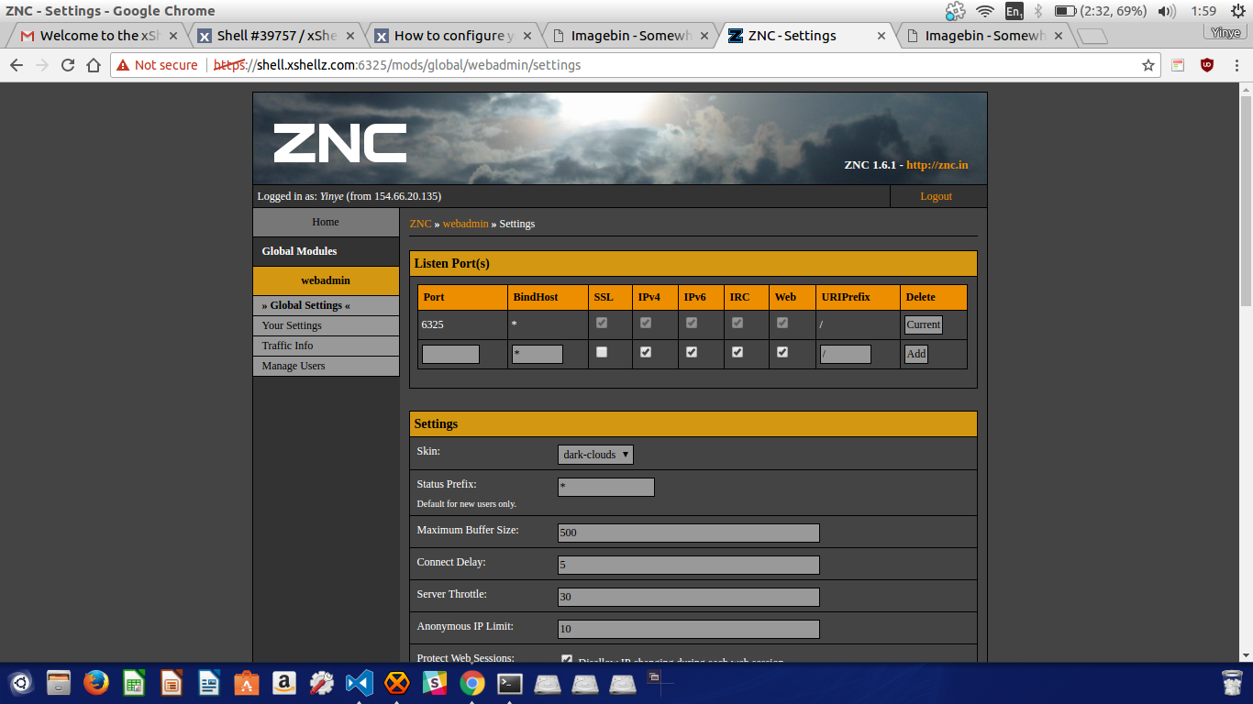Image resolution: width=1253 pixels, height=704 pixels.
Task: Reload the ZNC settings page
Action: [x=68, y=65]
